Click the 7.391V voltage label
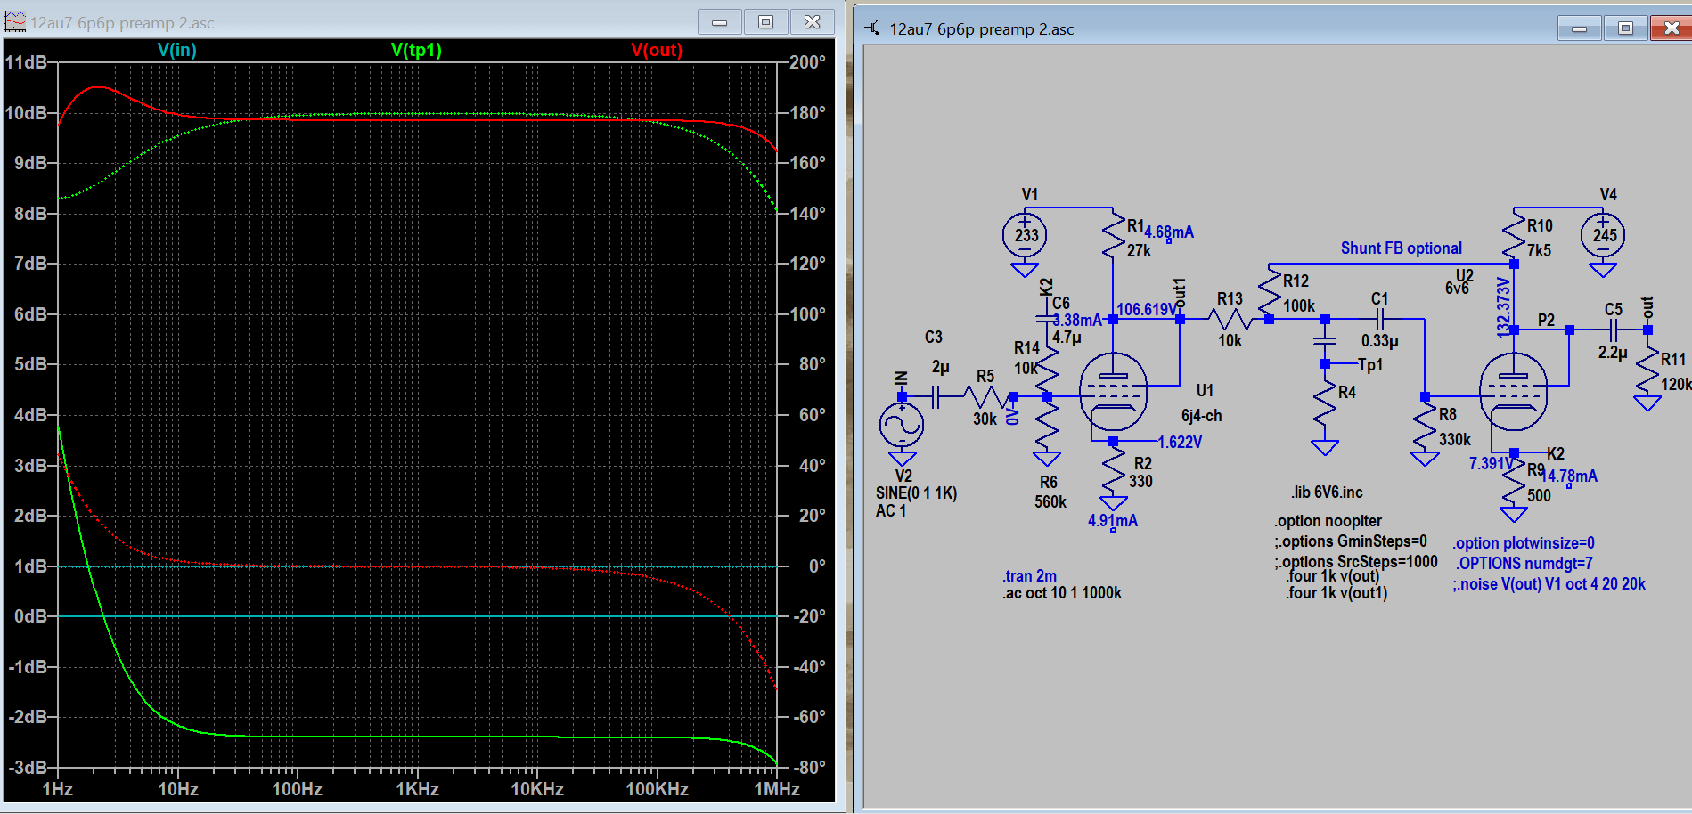Viewport: 1692px width, 814px height. click(1492, 464)
